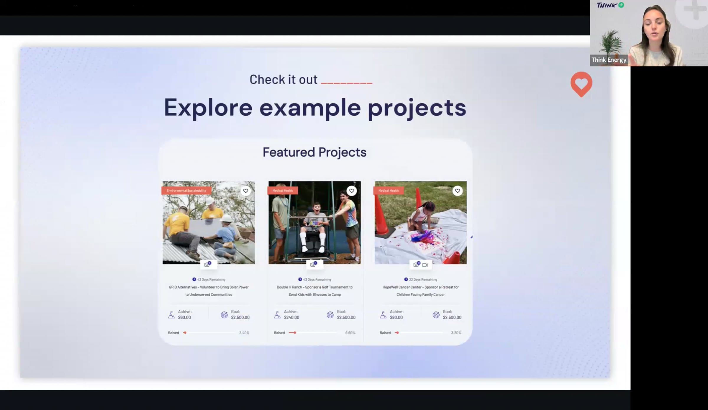The width and height of the screenshot is (708, 410).
Task: Toggle heart on Double H Ranch card
Action: tap(351, 191)
